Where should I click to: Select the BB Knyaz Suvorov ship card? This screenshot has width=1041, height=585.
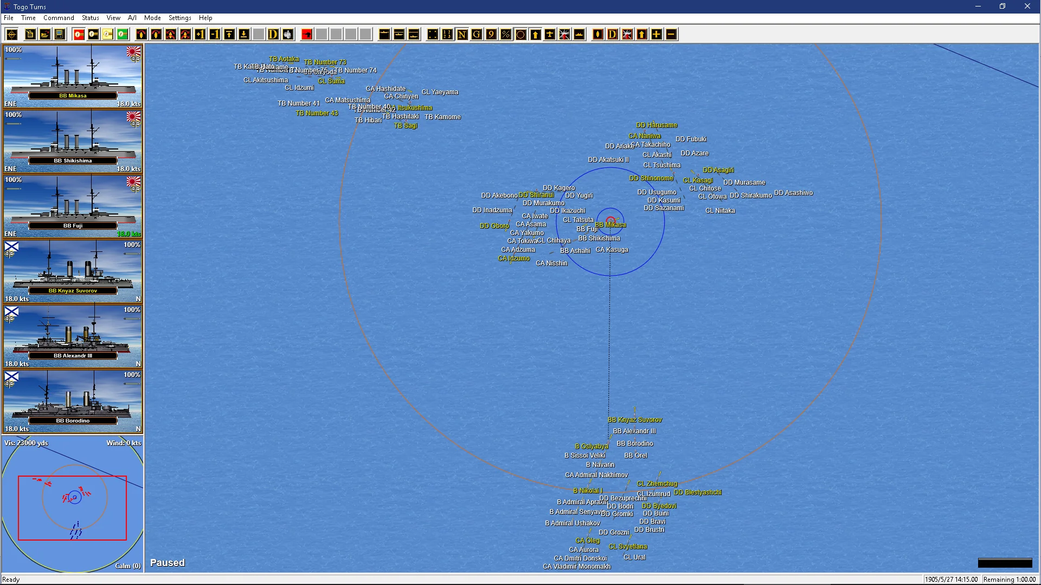click(73, 271)
